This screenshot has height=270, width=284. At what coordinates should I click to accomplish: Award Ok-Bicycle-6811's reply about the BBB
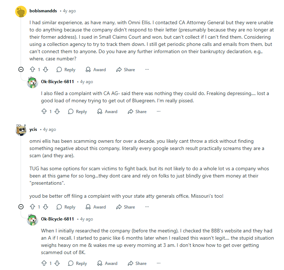pos(107,263)
